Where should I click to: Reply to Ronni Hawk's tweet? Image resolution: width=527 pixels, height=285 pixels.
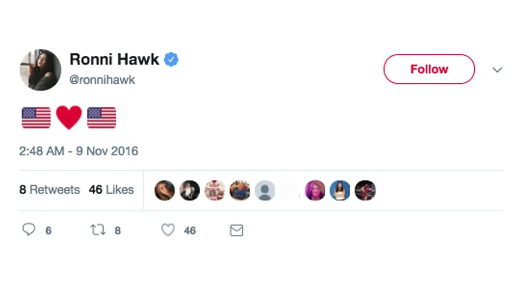[30, 230]
